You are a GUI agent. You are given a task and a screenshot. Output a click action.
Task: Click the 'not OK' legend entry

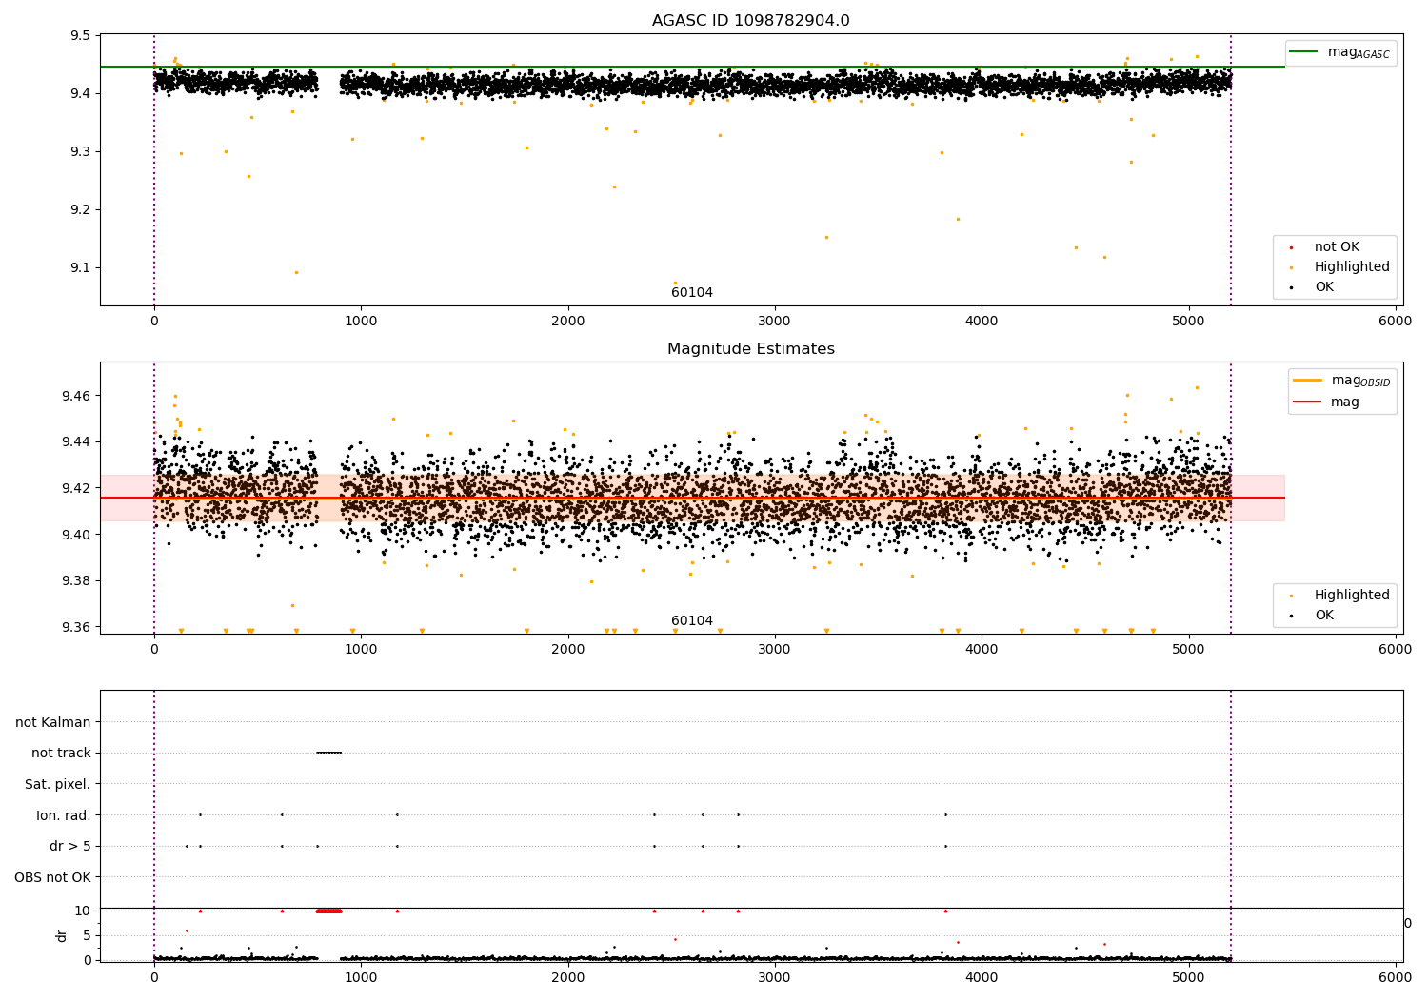[x=1337, y=247]
